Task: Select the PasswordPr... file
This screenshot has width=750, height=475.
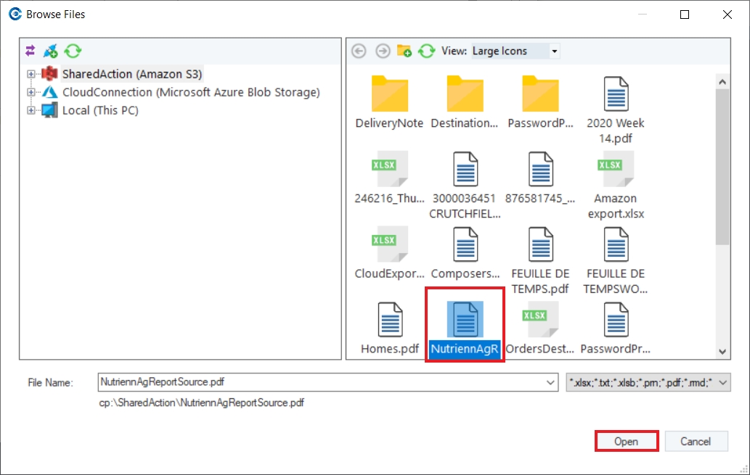Action: pos(616,329)
